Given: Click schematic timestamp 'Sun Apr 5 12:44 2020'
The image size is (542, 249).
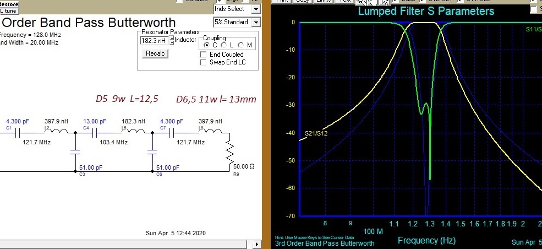Looking at the screenshot, I should coord(176,233).
